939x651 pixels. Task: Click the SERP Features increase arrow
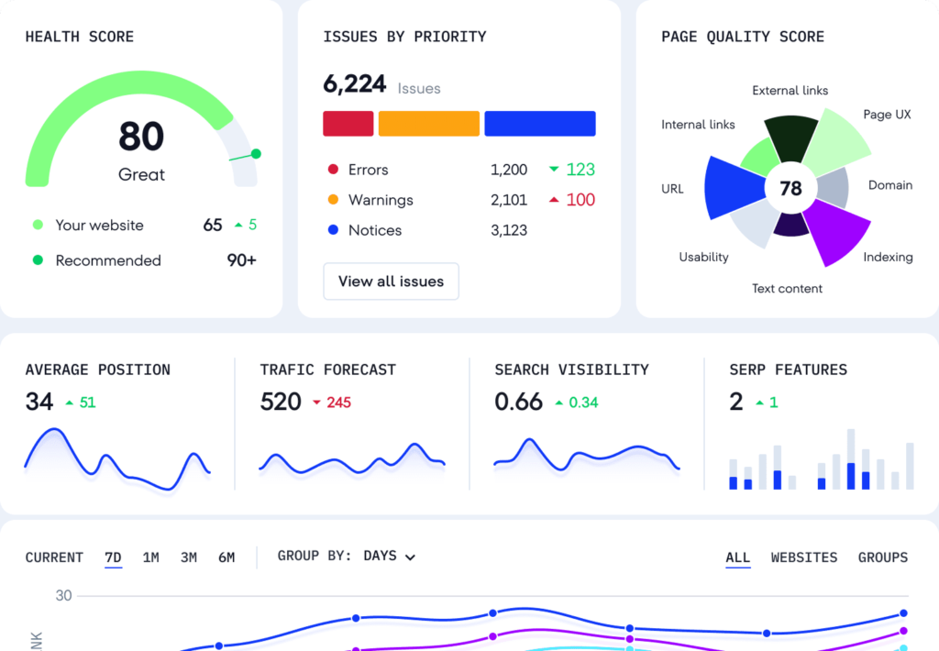(762, 402)
